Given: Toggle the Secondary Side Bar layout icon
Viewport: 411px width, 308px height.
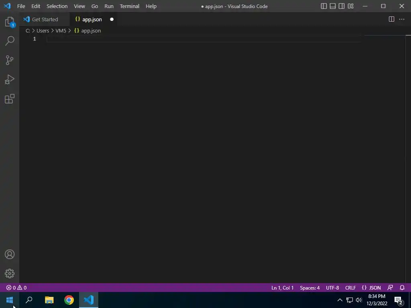Looking at the screenshot, I should point(342,6).
